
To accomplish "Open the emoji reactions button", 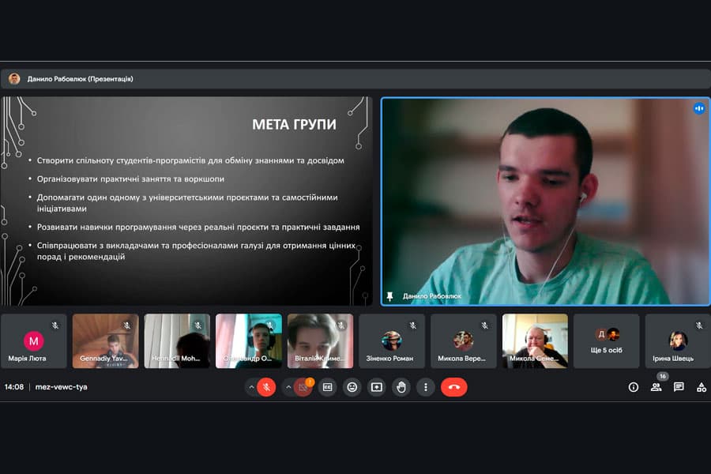I will point(352,387).
